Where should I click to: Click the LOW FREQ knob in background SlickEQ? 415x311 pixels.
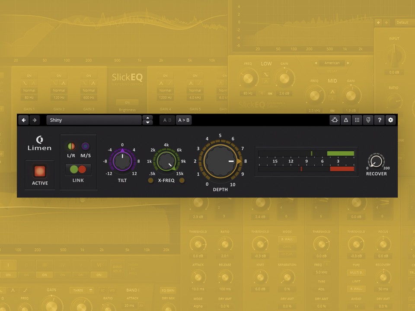248,78
